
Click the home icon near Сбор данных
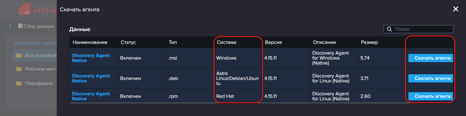pyautogui.click(x=20, y=26)
